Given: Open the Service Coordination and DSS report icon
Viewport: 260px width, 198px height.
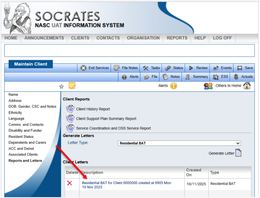Looking at the screenshot, I should (x=70, y=128).
